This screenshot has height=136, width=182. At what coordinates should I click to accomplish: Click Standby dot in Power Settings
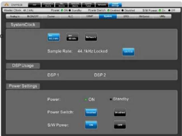[111, 99]
